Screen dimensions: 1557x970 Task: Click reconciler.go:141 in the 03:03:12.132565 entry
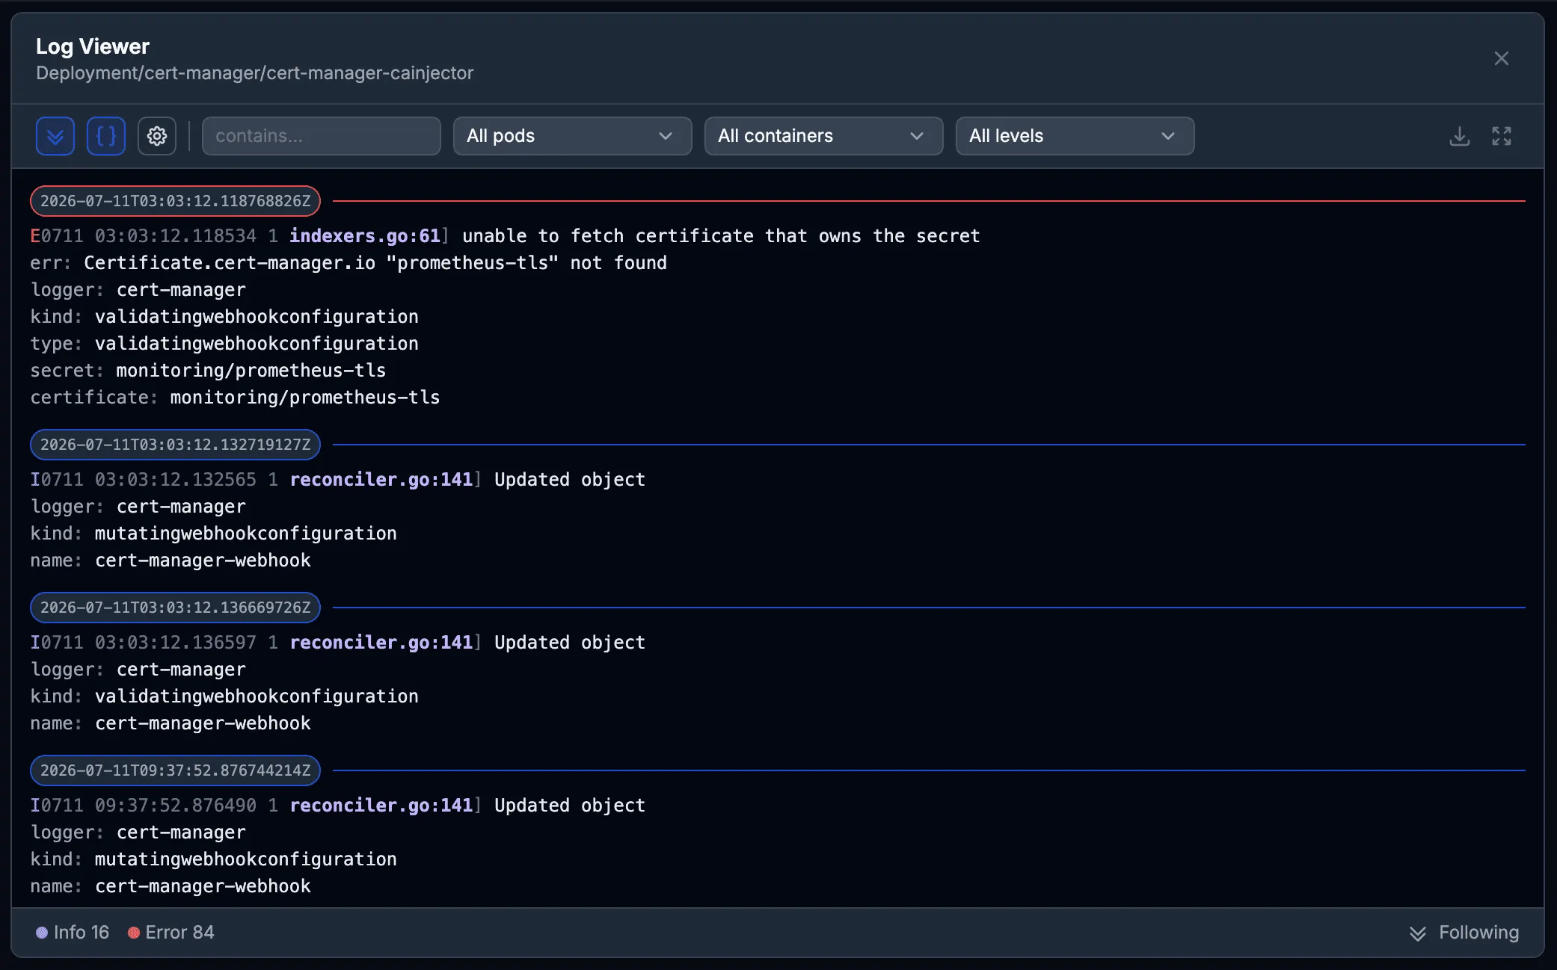381,480
